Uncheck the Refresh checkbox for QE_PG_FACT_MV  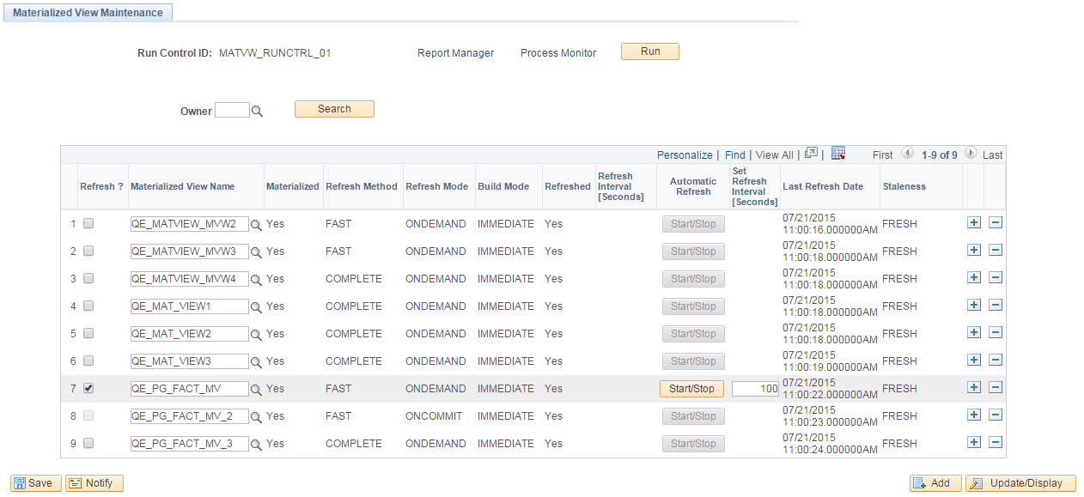pyautogui.click(x=88, y=388)
